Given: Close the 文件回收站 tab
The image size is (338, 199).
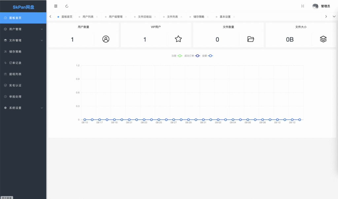Looking at the screenshot, I should 155,17.
